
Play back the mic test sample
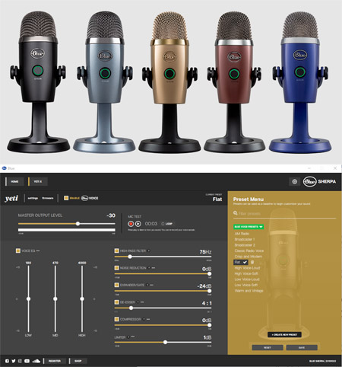tap(138, 224)
